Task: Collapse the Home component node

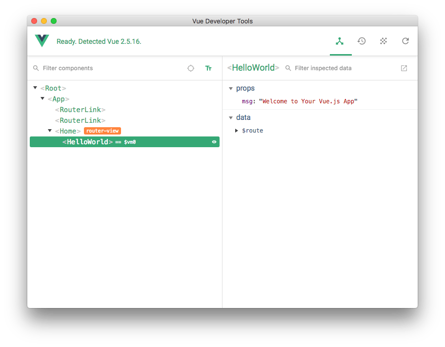Action: point(49,131)
